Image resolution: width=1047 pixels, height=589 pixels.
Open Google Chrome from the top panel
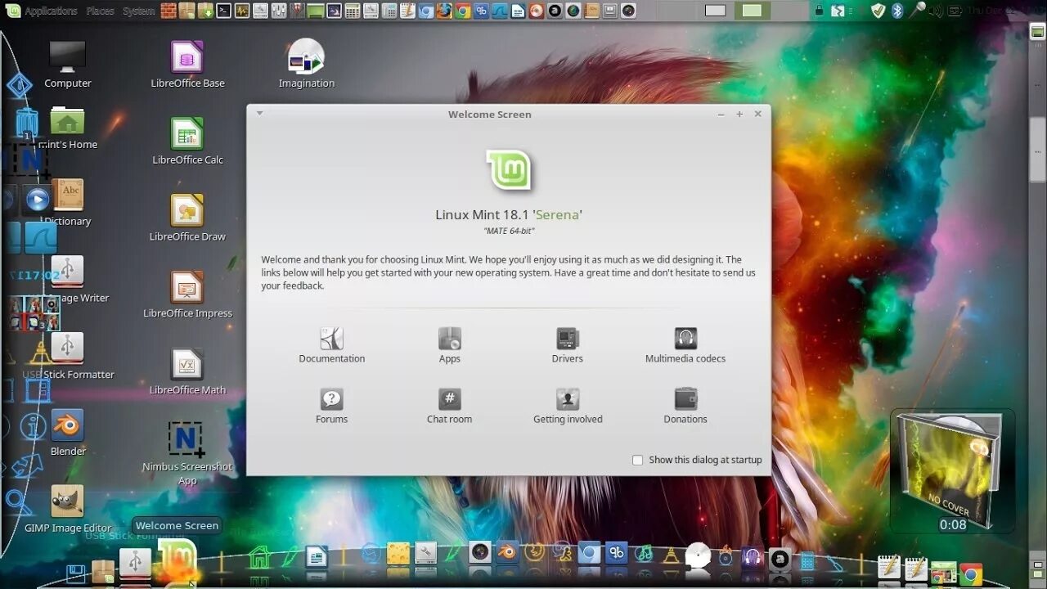coord(463,11)
